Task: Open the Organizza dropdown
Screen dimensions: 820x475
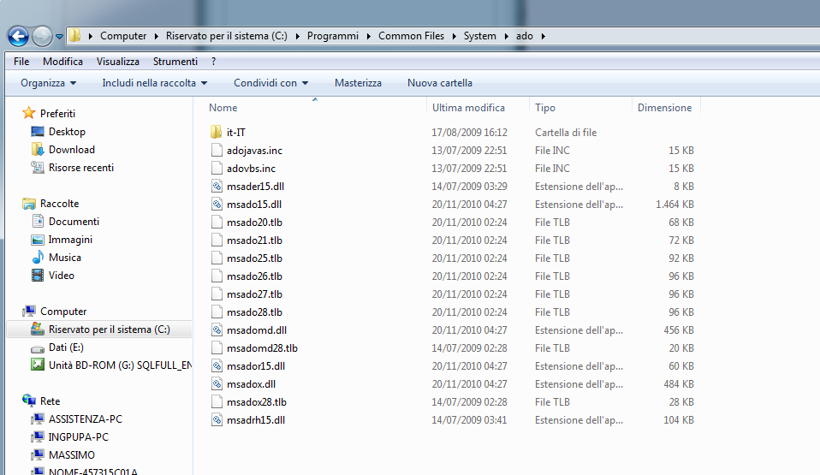Action: (x=48, y=83)
